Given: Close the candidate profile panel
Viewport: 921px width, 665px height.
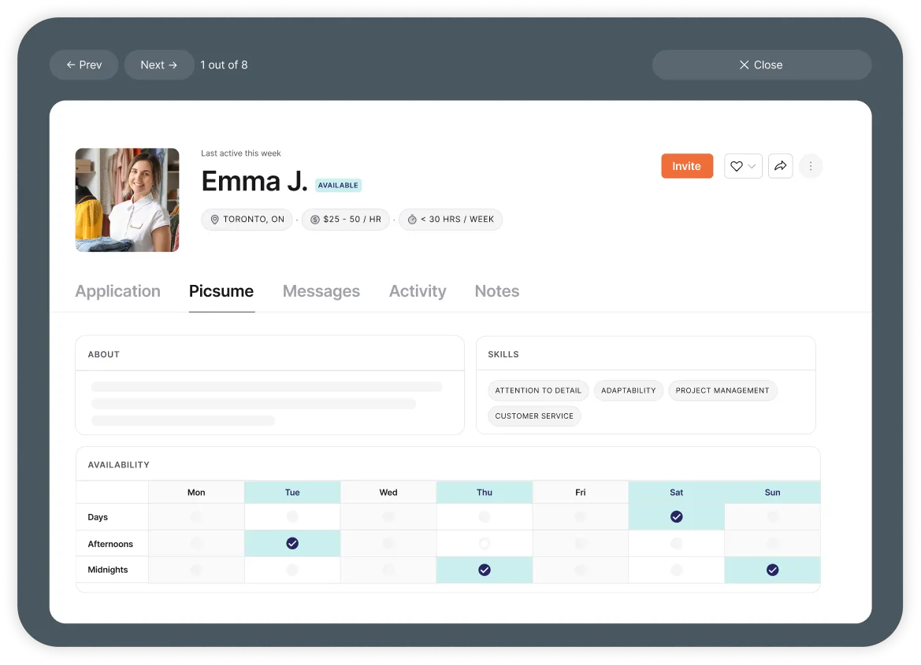Looking at the screenshot, I should tap(761, 65).
